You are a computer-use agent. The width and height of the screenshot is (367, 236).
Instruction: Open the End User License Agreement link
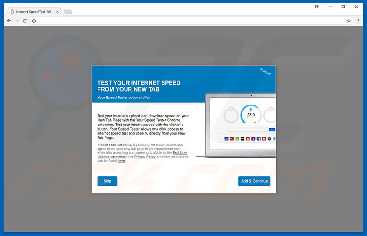[x=142, y=155]
